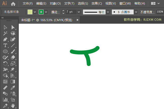Open the 5 点圆形 brush dropdown
This screenshot has height=109, width=164.
click(x=136, y=12)
